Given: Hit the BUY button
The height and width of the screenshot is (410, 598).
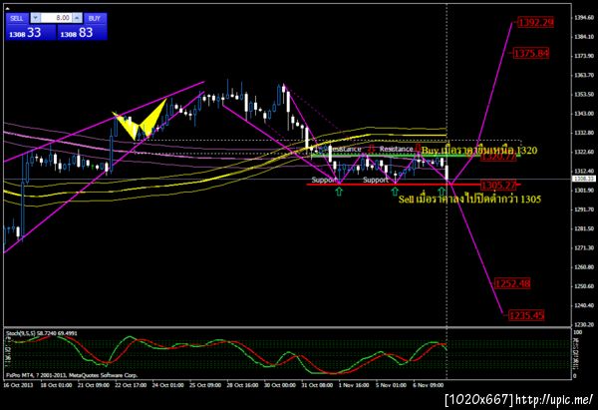Looking at the screenshot, I should click(x=95, y=18).
